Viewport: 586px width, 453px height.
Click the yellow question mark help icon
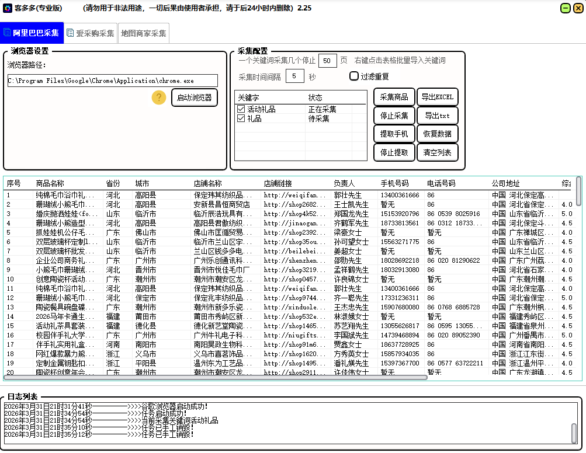point(158,97)
